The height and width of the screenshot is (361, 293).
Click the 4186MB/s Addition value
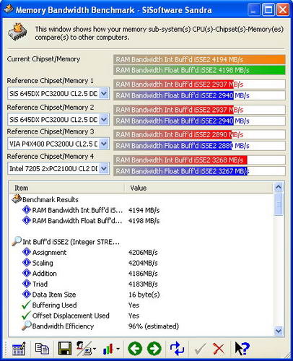(143, 274)
